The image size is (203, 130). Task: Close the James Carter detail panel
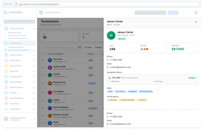pyautogui.click(x=196, y=22)
